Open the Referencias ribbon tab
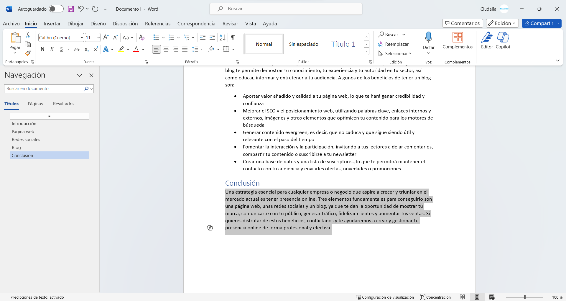The image size is (566, 301). coord(157,24)
